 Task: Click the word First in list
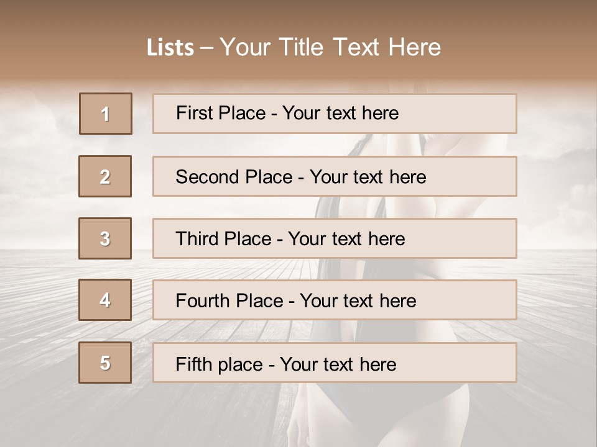[x=194, y=113]
